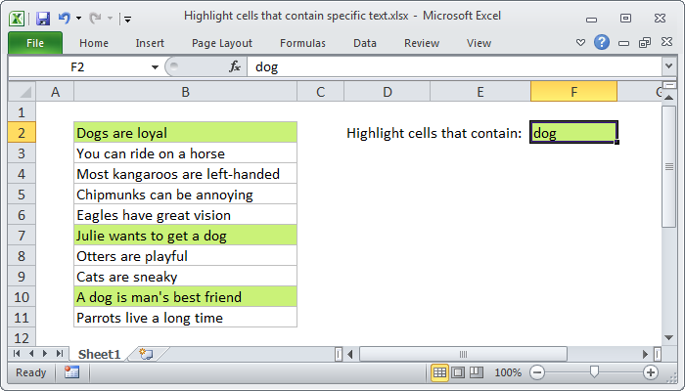The image size is (685, 391).
Task: Go to last sheet navigation arrow
Action: click(60, 353)
